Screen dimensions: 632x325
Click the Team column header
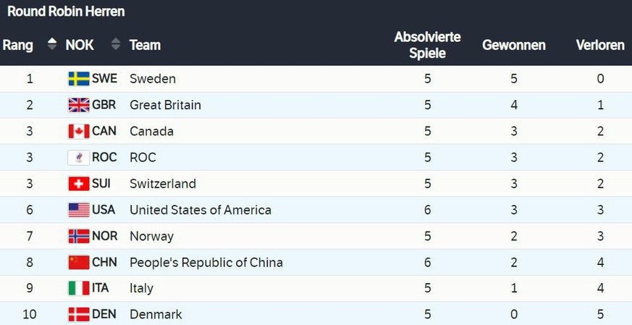(145, 45)
